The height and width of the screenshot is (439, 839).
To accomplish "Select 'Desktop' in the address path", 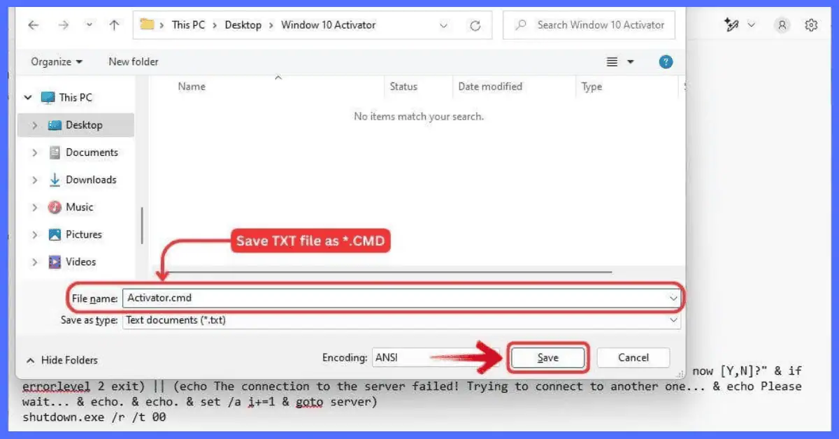I will pos(243,25).
